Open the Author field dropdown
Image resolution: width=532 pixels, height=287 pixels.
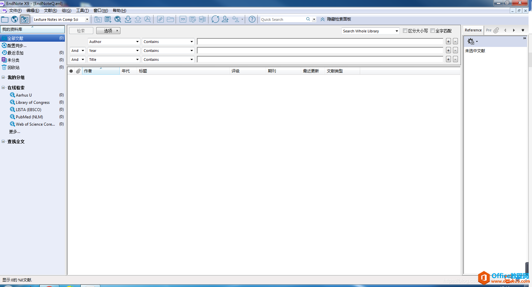coord(114,42)
